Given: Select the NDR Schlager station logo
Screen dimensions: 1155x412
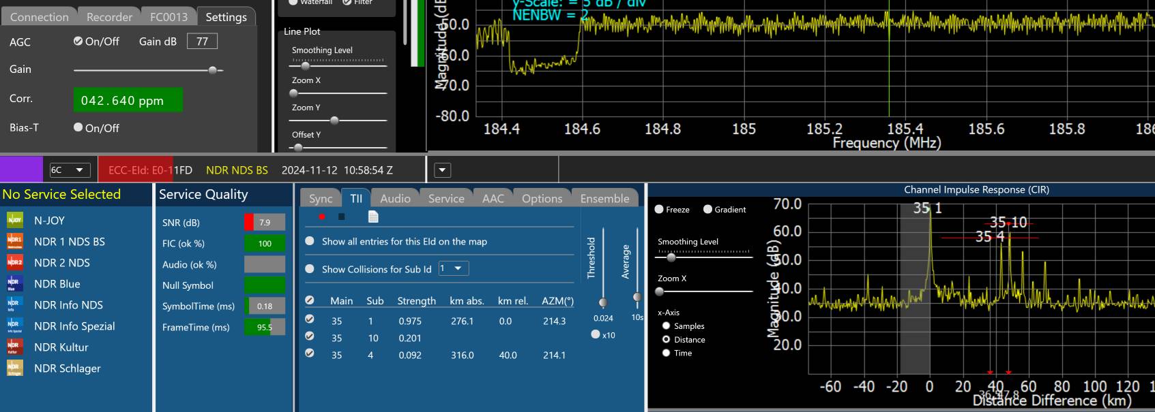Looking at the screenshot, I should point(15,368).
